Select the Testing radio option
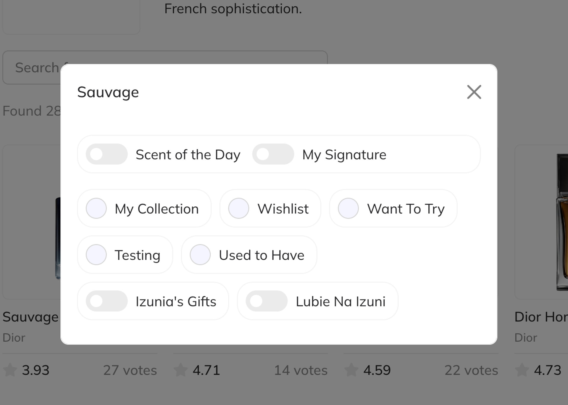The image size is (568, 405). 96,255
